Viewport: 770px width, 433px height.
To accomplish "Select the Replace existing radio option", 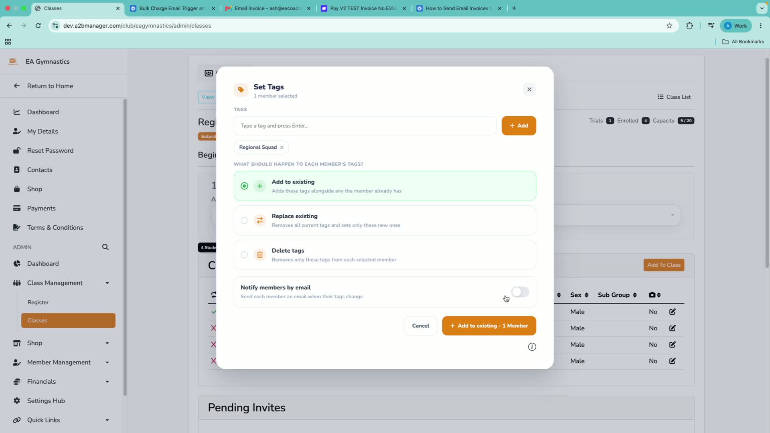I will (244, 221).
